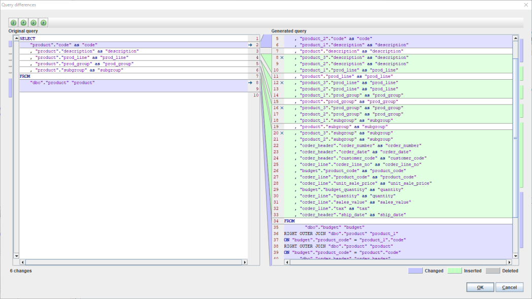Click merge arrow on original line 2
The width and height of the screenshot is (532, 299).
click(x=250, y=45)
